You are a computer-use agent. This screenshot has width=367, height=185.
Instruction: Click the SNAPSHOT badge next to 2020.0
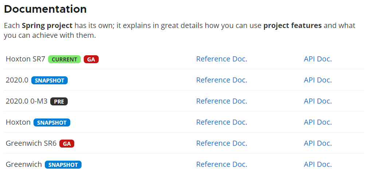[x=50, y=80]
